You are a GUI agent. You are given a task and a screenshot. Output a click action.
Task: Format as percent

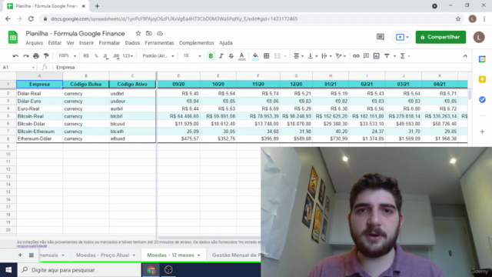96,56
